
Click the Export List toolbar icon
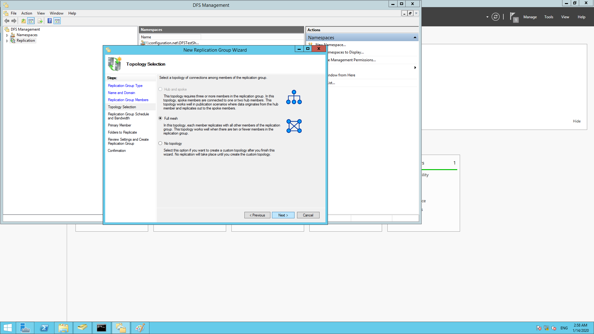40,21
